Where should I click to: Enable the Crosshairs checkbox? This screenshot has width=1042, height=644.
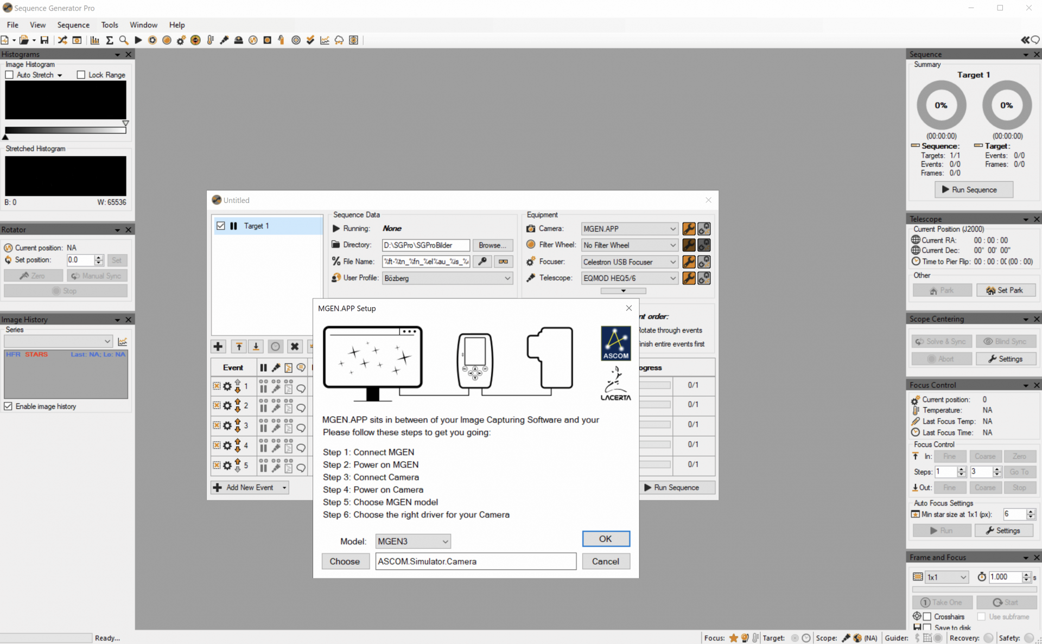point(927,617)
